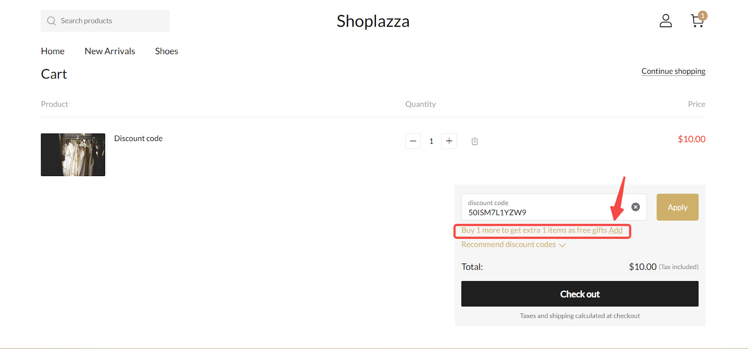
Task: Click the Check out button
Action: (580, 294)
